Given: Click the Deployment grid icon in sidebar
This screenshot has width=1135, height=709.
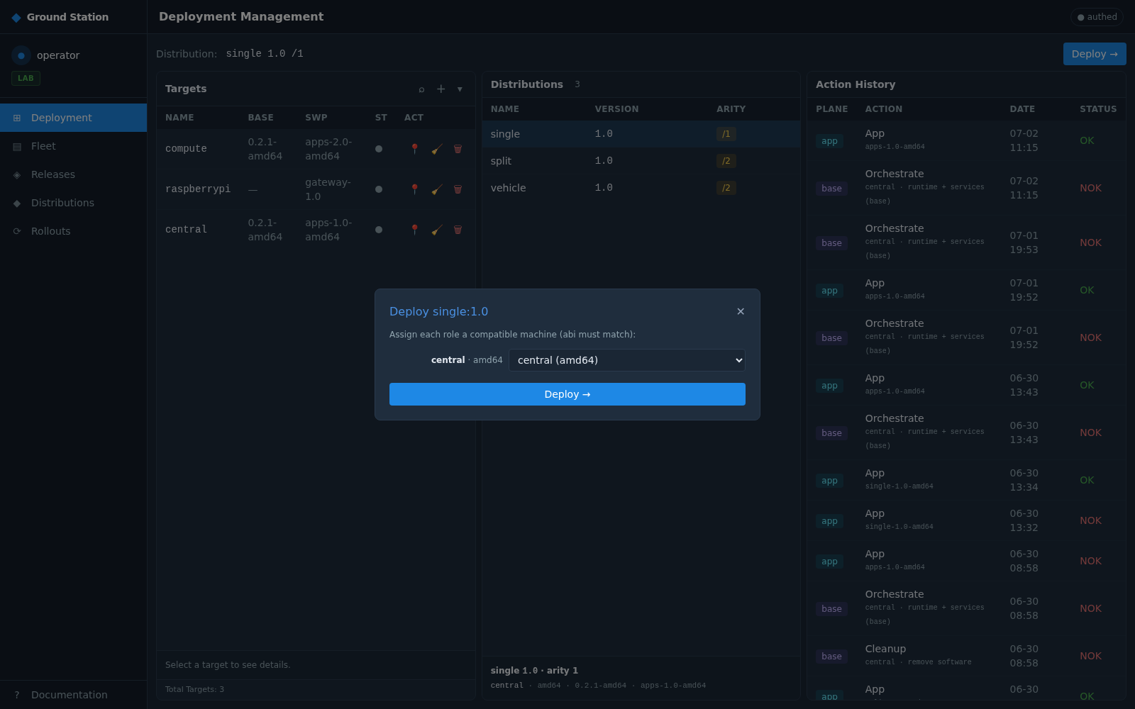Looking at the screenshot, I should pos(17,118).
